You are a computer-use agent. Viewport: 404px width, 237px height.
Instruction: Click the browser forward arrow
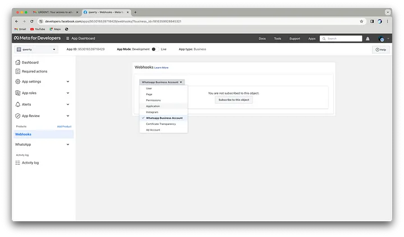tap(24, 21)
